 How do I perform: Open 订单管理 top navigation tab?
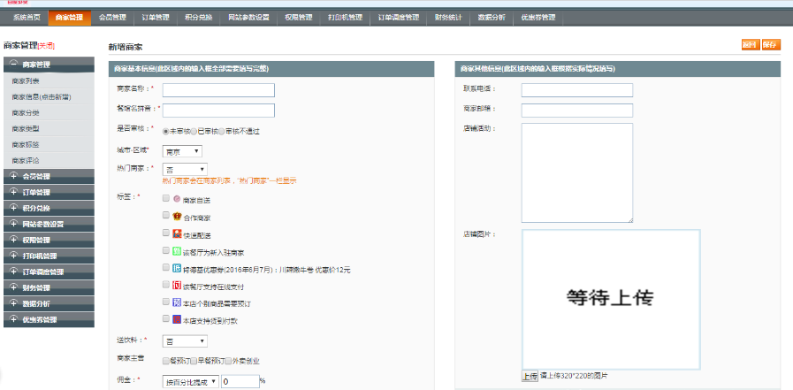click(156, 18)
